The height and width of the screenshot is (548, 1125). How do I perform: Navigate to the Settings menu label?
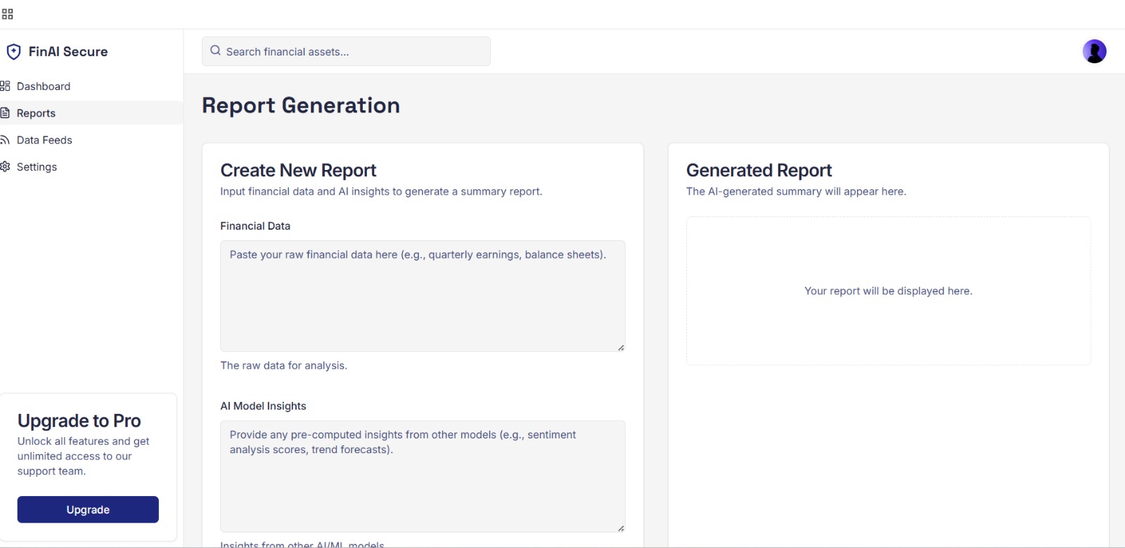[37, 167]
